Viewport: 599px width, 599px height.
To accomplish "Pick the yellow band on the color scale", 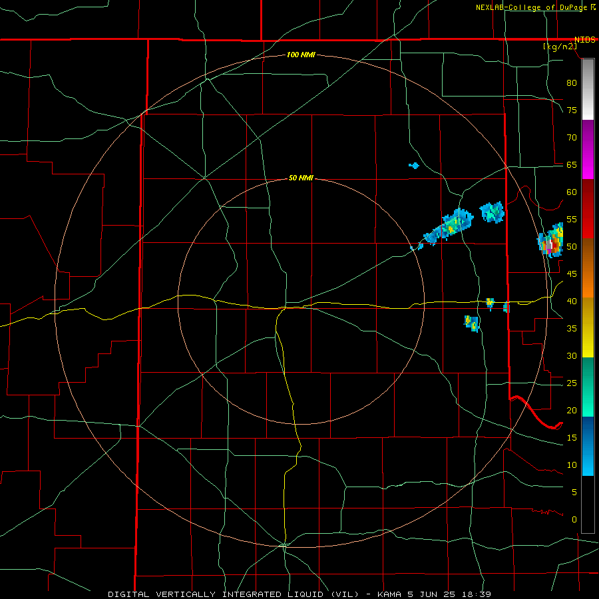I will pyautogui.click(x=588, y=327).
